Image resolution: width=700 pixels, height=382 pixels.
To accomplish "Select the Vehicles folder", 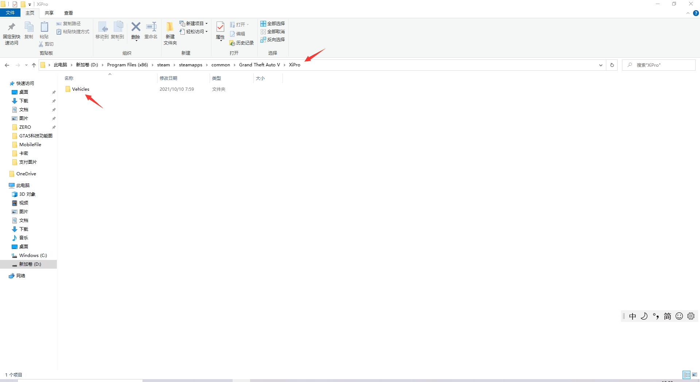I will tap(81, 89).
